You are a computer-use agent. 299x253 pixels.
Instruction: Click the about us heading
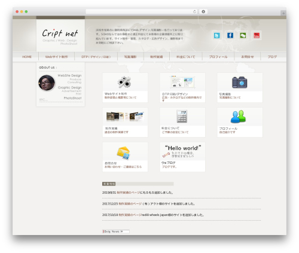[x=48, y=68]
